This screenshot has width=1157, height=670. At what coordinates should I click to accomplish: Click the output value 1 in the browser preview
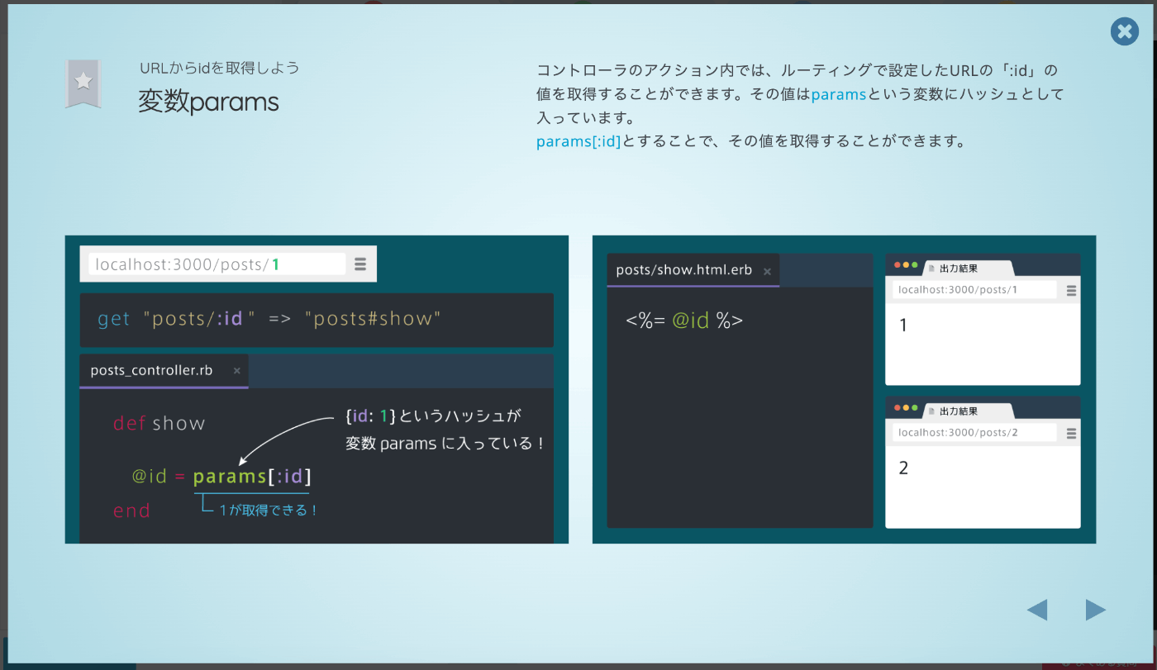click(x=903, y=325)
